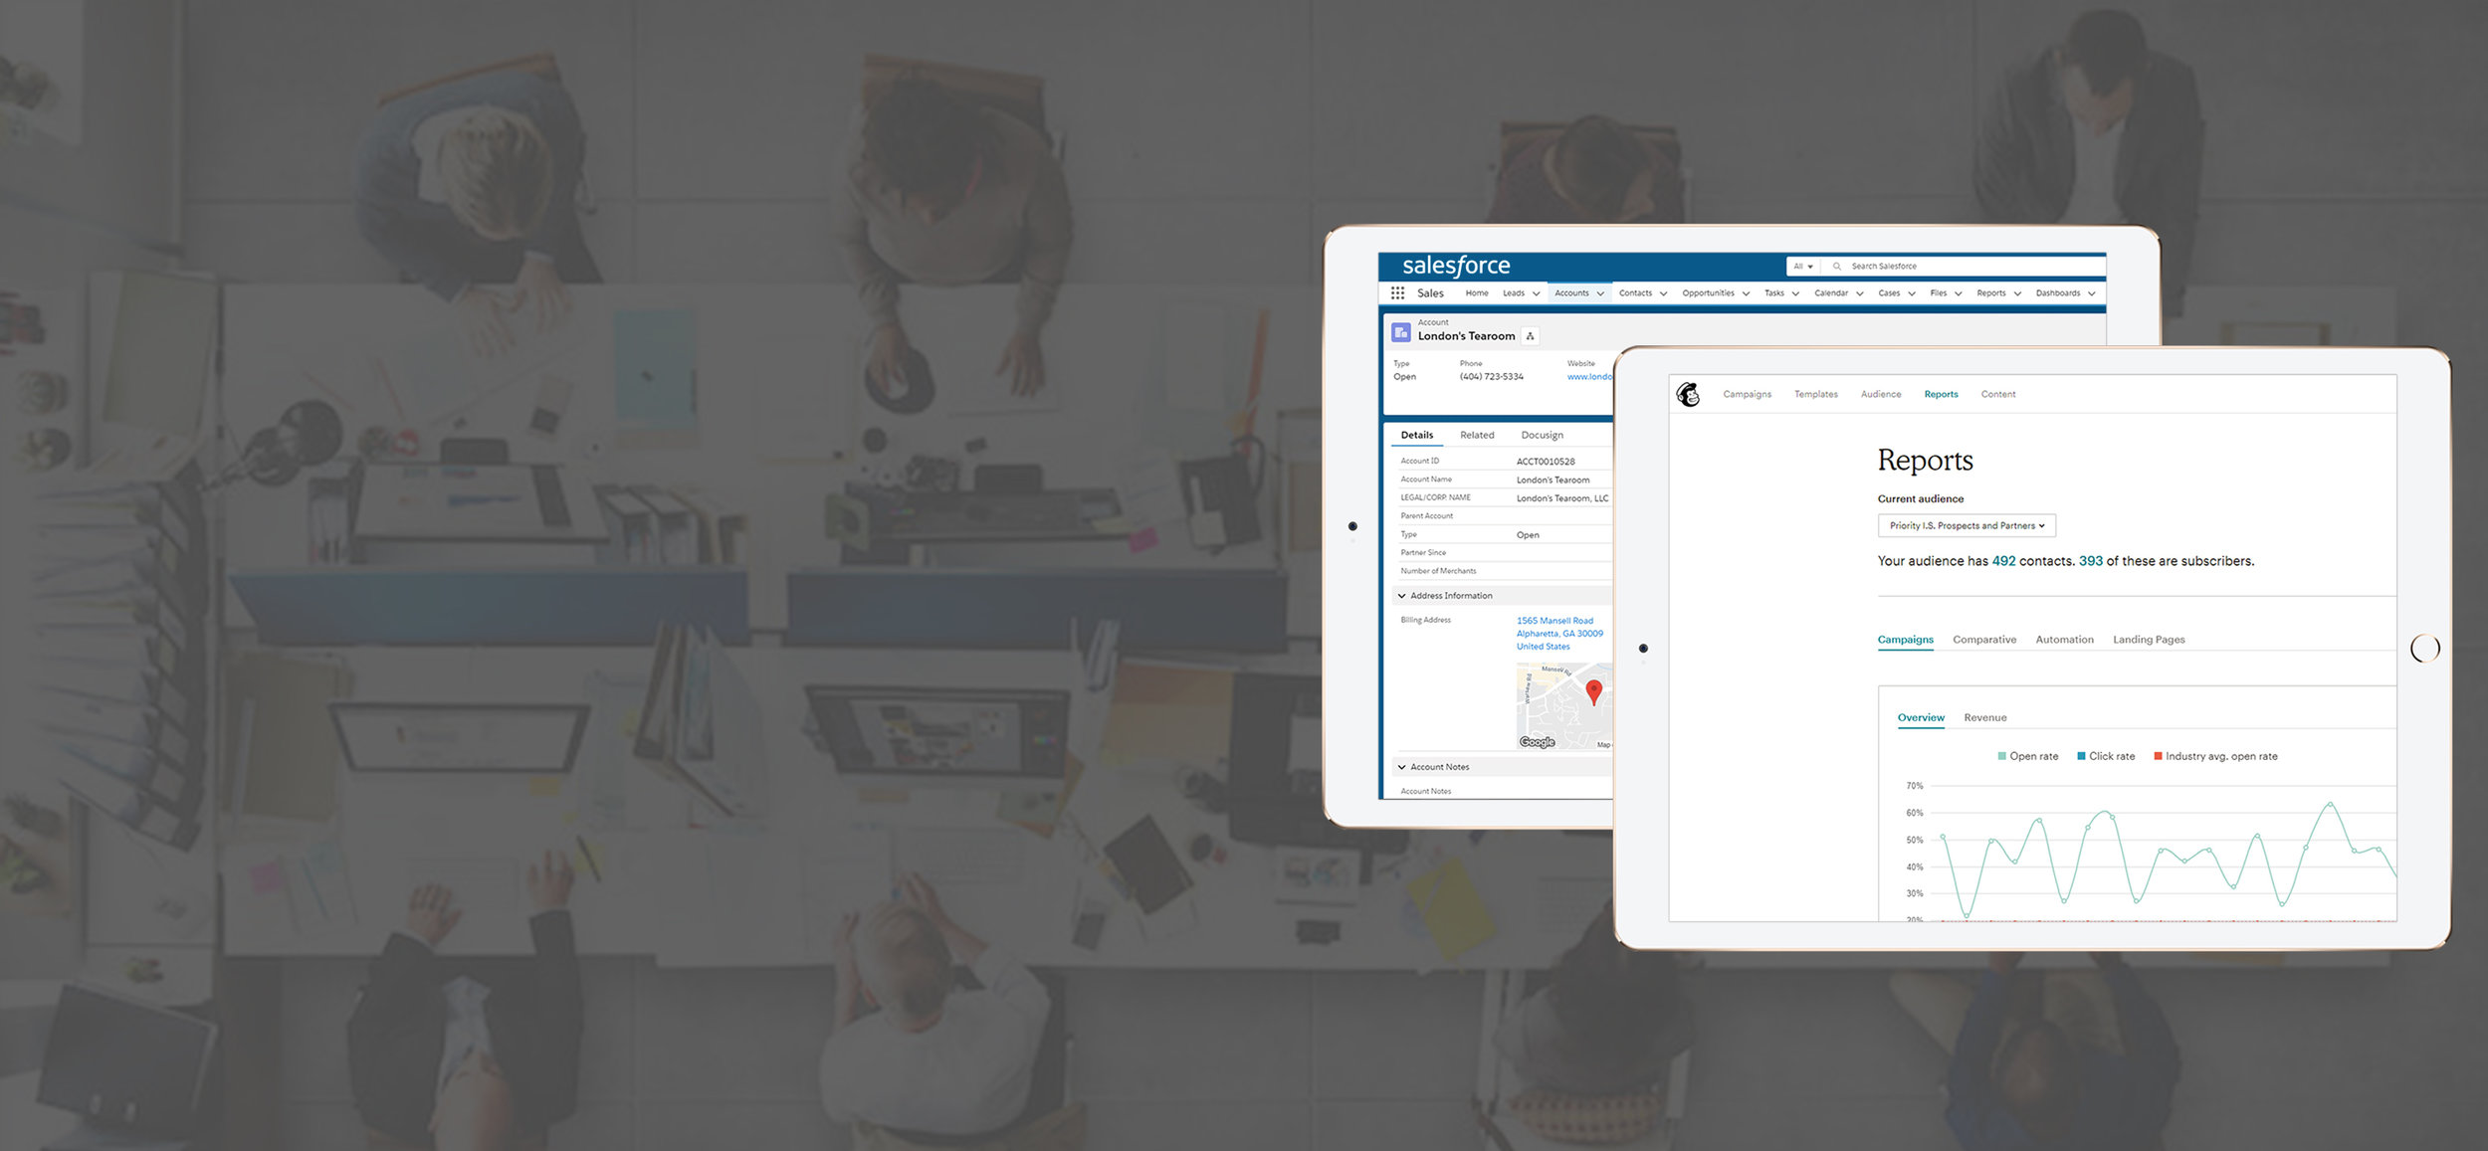
Task: Switch to the Related tab
Action: (1477, 436)
